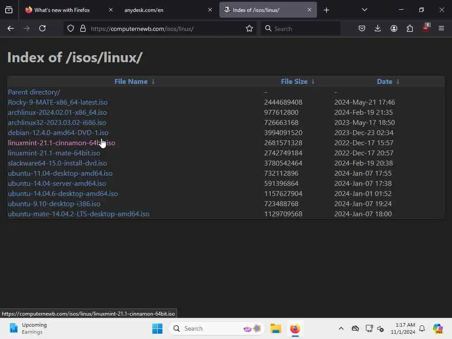This screenshot has height=339, width=452.
Task: Open the Firefox downloads panel
Action: tap(378, 28)
